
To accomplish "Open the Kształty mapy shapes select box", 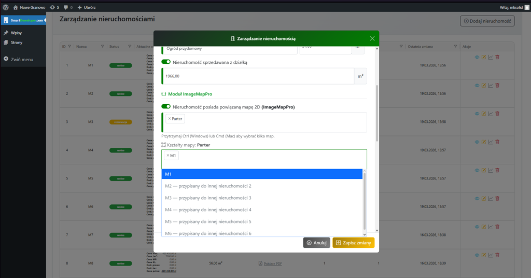I will pos(264,159).
